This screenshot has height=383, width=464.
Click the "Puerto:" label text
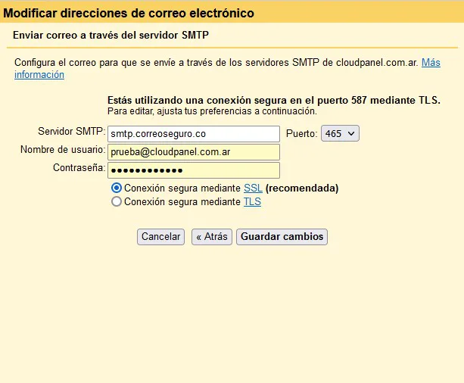click(x=301, y=133)
